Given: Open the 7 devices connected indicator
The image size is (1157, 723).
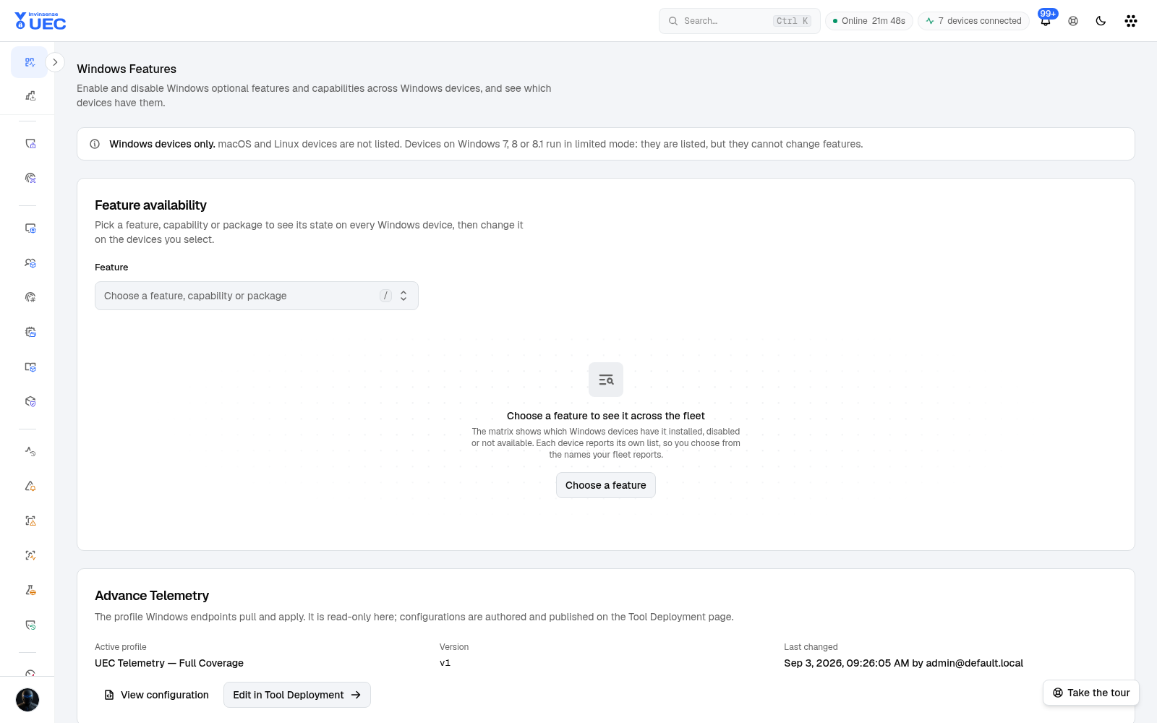Looking at the screenshot, I should tap(973, 21).
